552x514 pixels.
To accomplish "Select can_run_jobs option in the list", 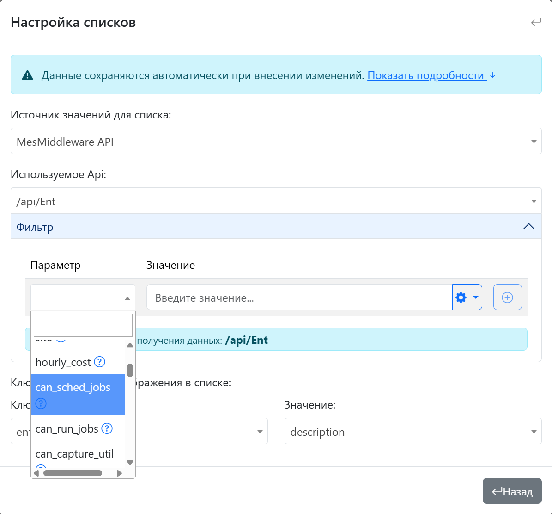I will click(67, 429).
